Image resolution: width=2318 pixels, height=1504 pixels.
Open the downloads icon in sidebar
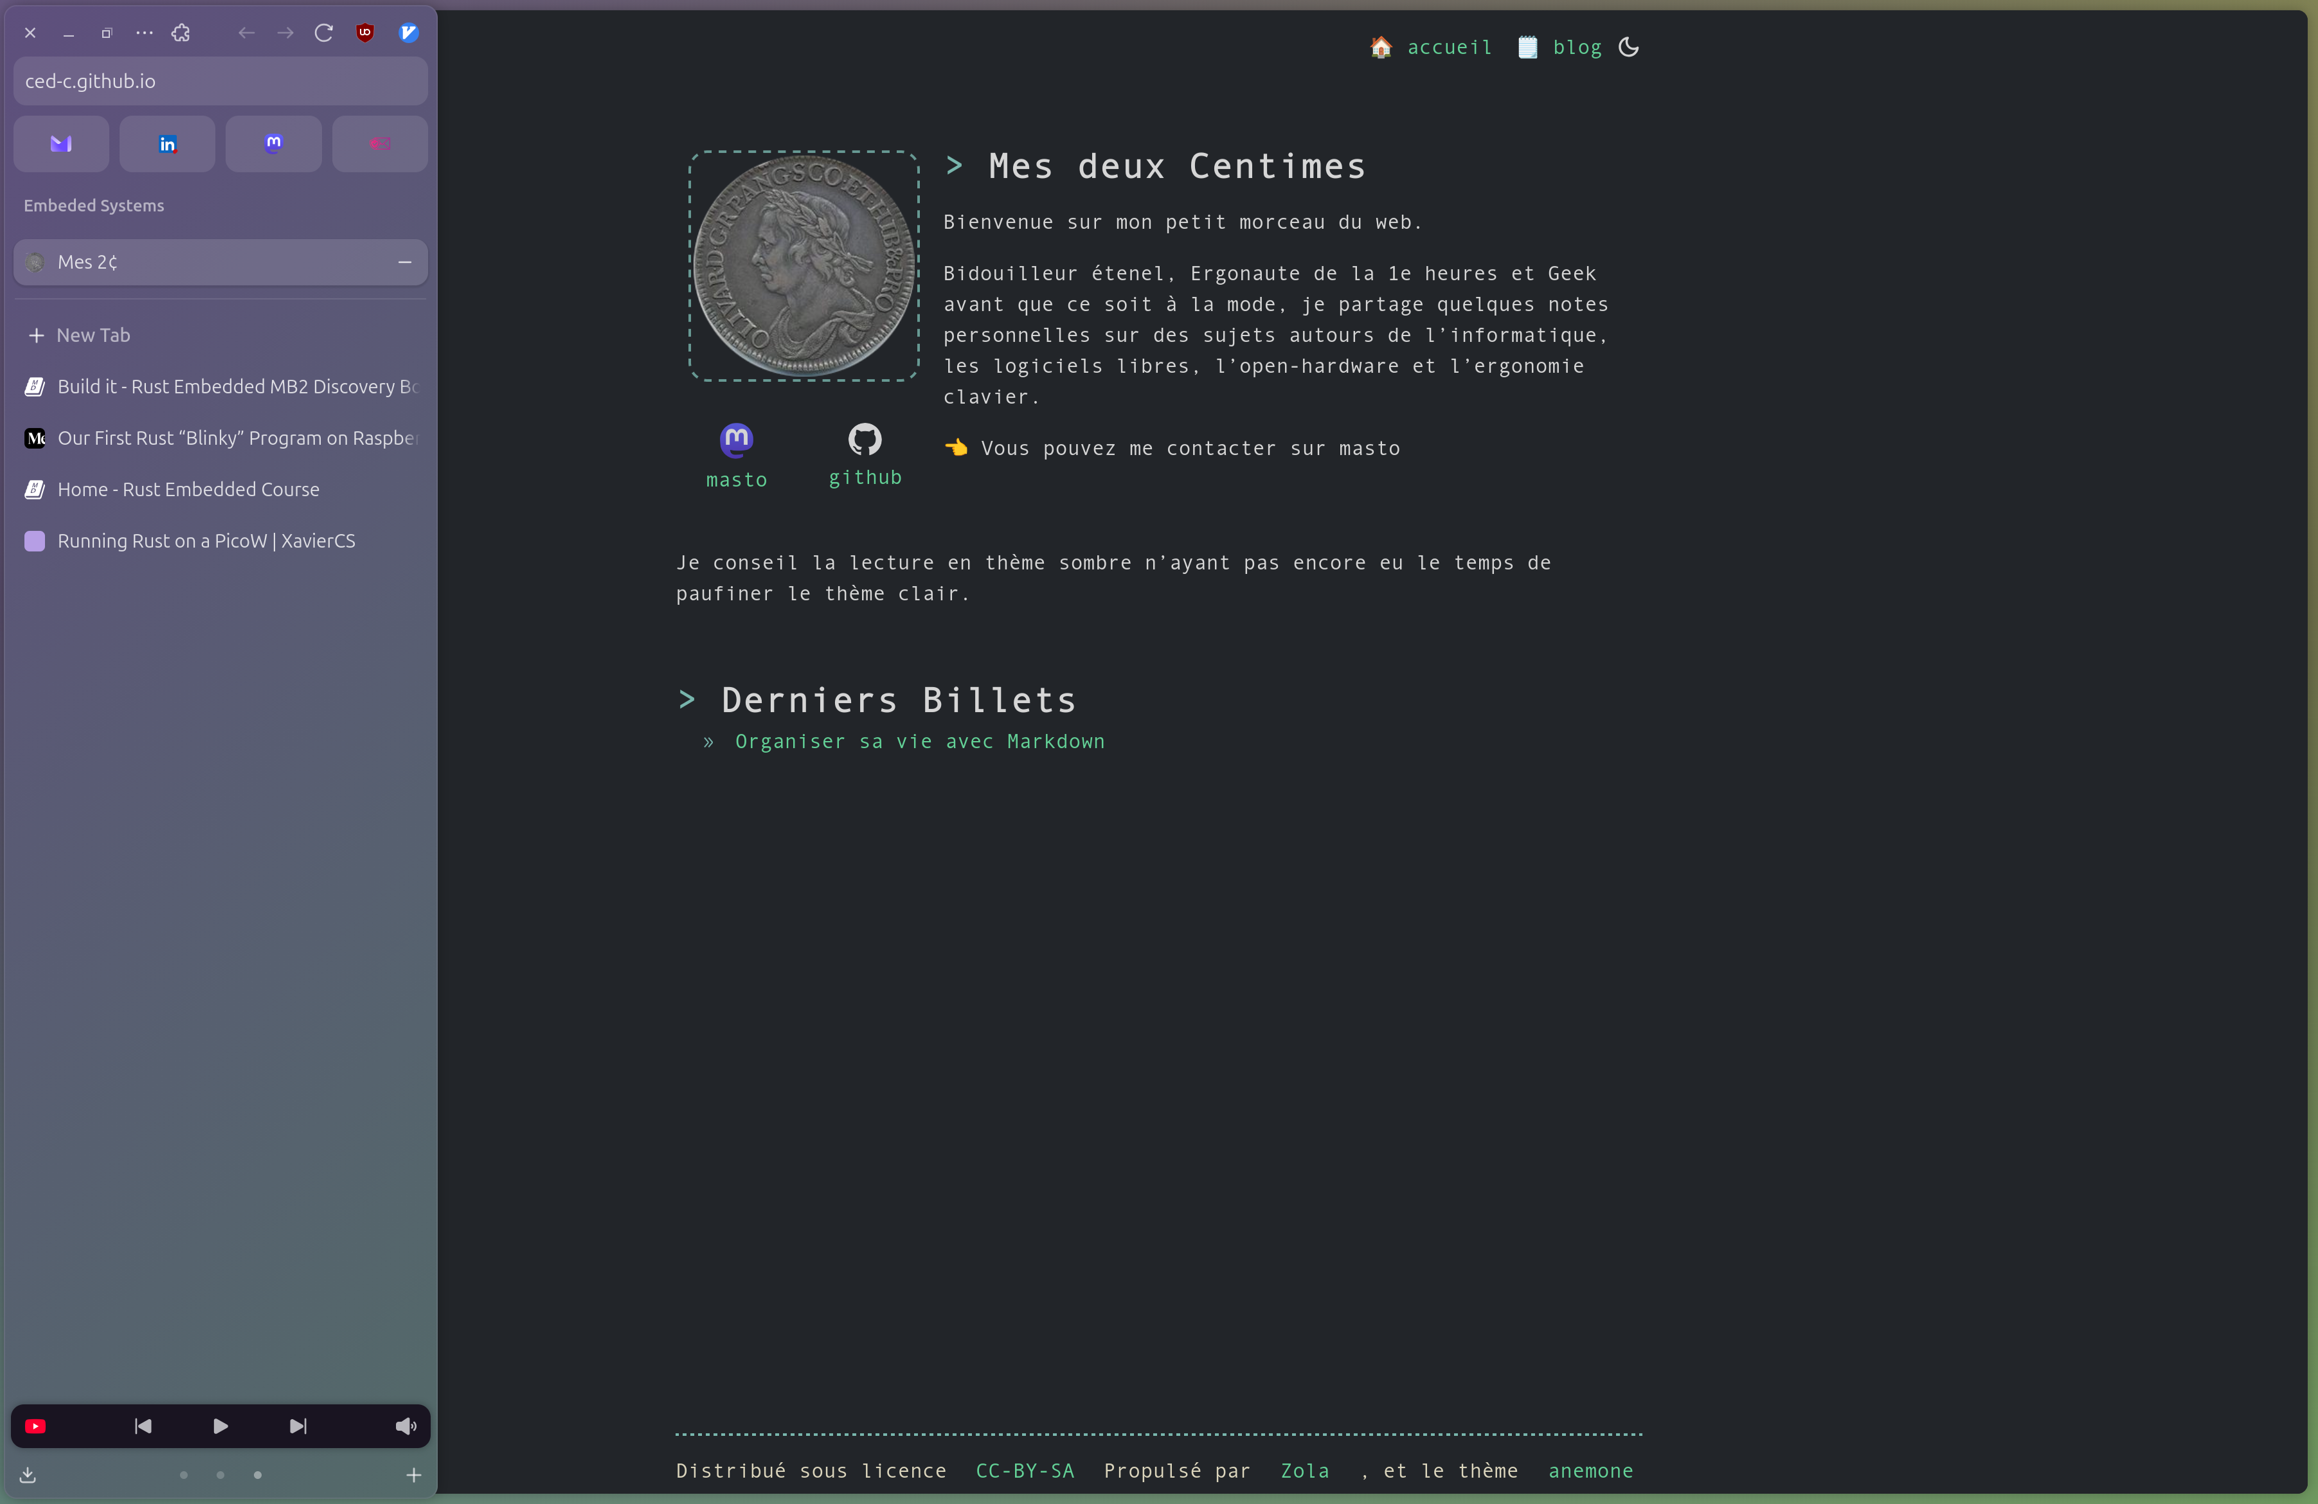[28, 1475]
